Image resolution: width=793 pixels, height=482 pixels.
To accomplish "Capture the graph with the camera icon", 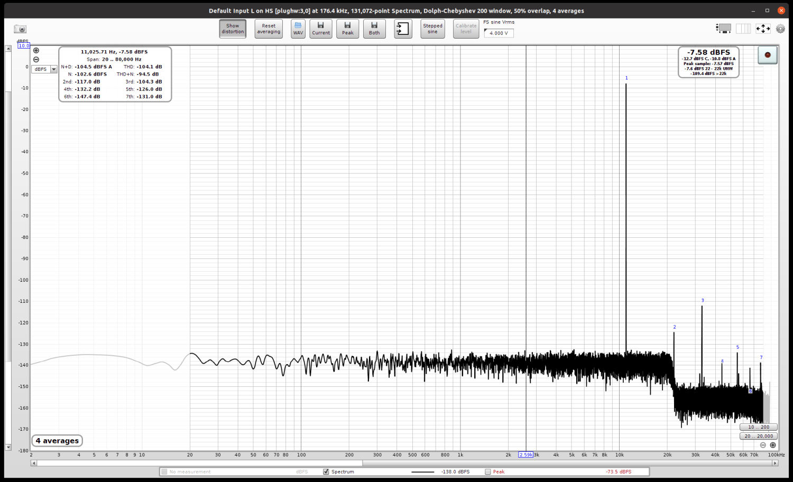I will coord(20,29).
